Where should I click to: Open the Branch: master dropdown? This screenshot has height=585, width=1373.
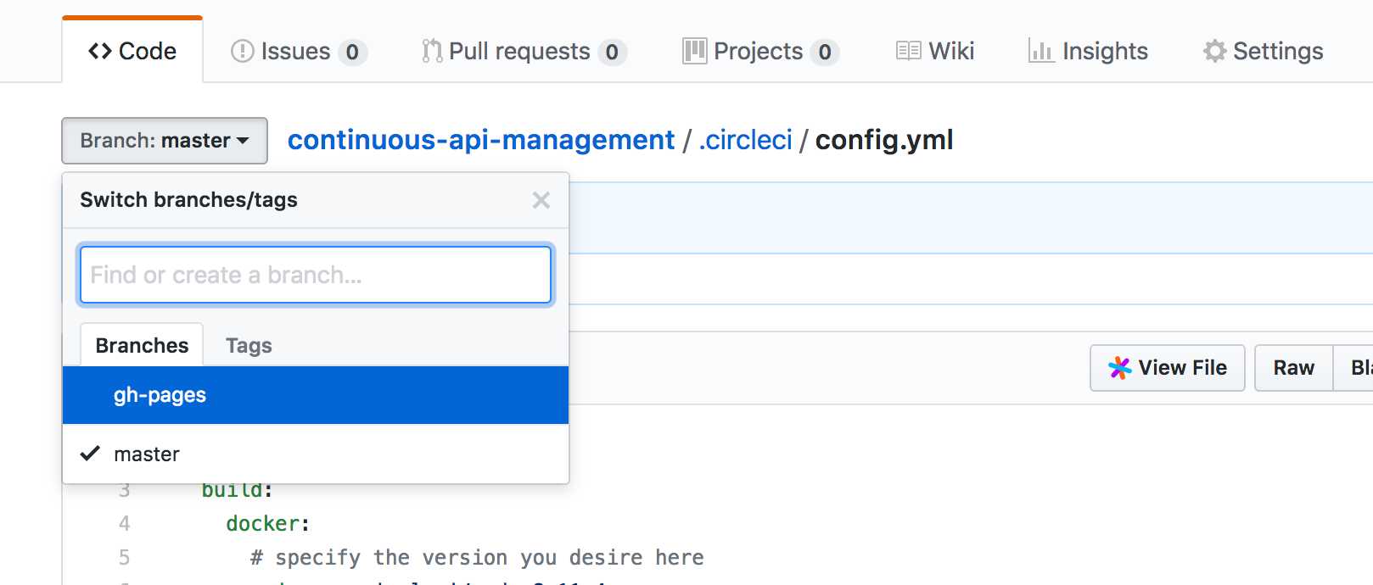(x=165, y=141)
